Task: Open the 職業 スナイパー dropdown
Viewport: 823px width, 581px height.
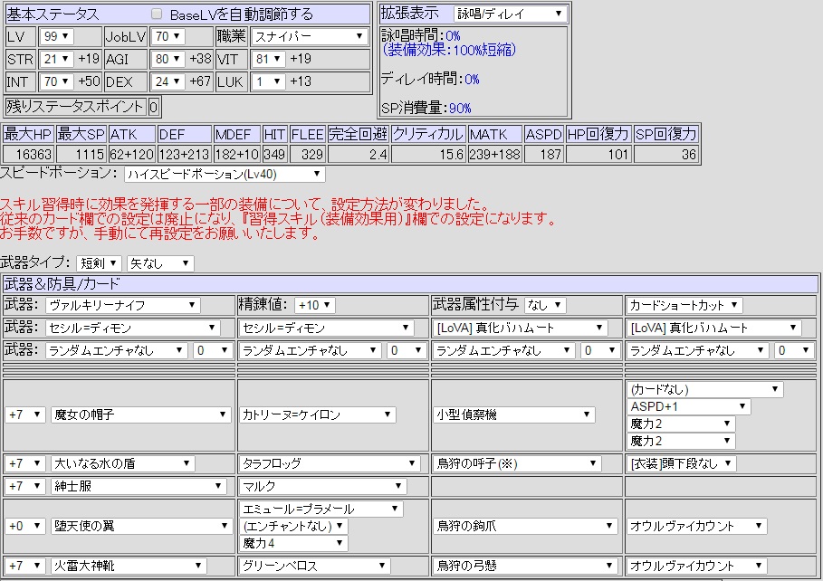Action: (309, 37)
